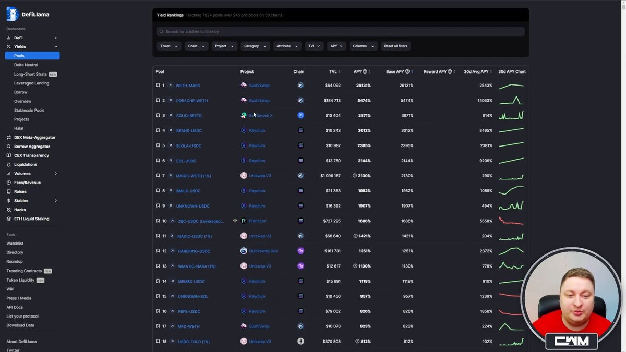This screenshot has width=626, height=352.
Task: Click Reset all filters button
Action: pos(396,46)
